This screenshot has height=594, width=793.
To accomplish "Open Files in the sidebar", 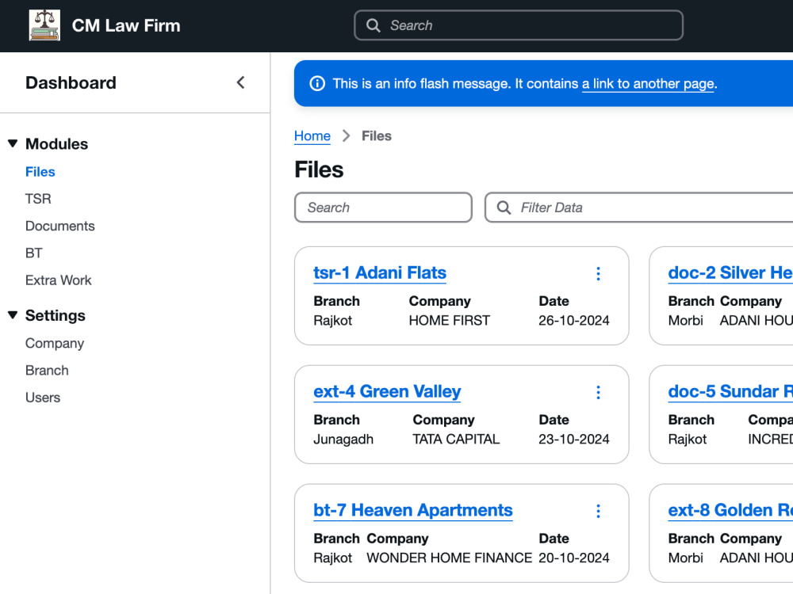I will tap(40, 172).
